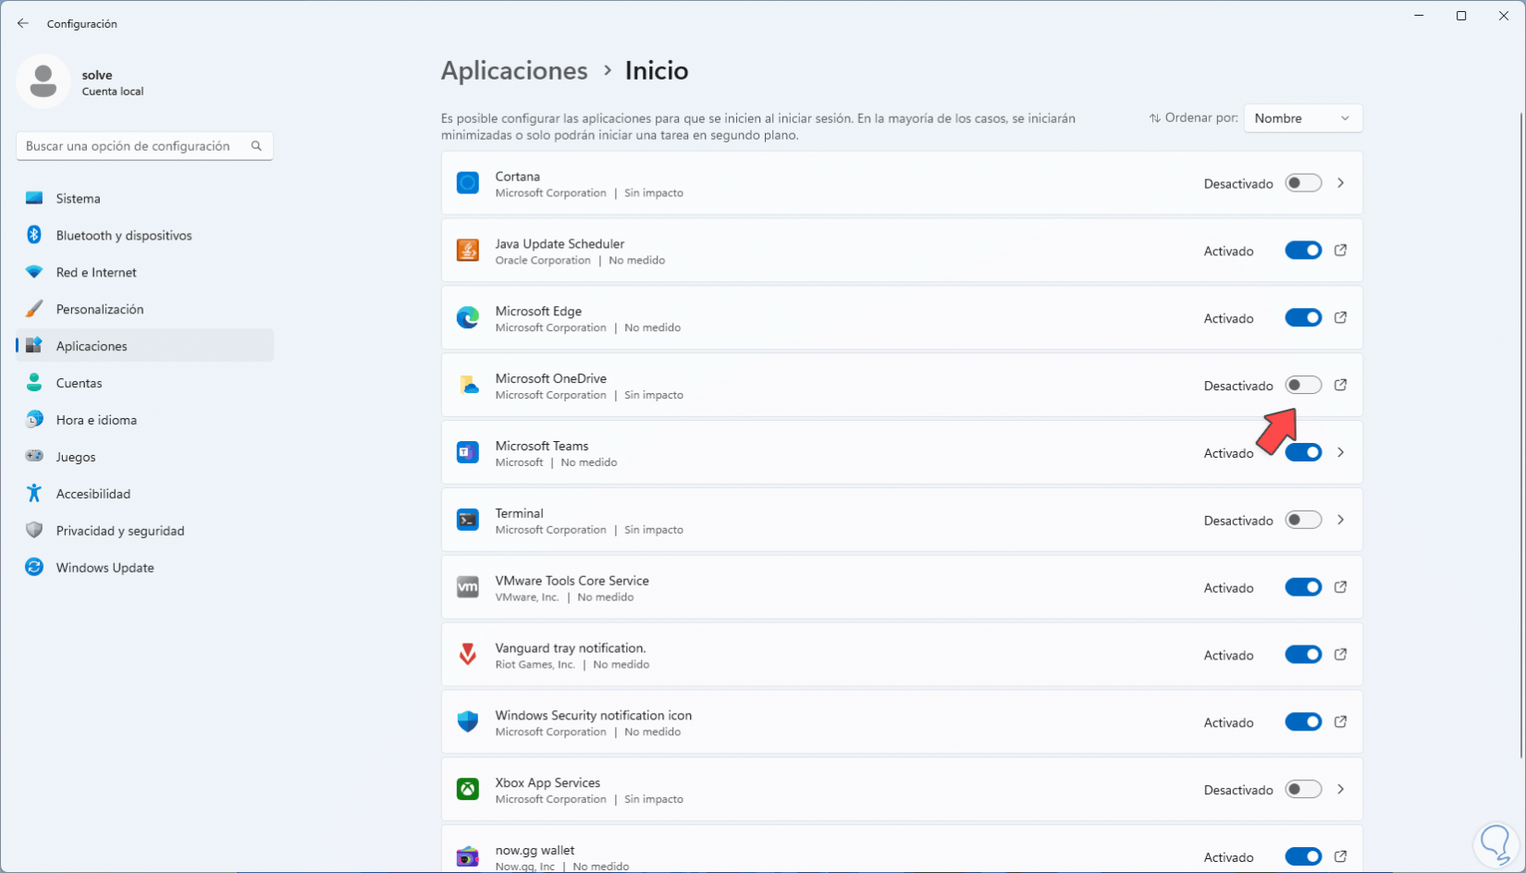Open external link for Java Update Scheduler
The height and width of the screenshot is (873, 1526).
point(1340,251)
